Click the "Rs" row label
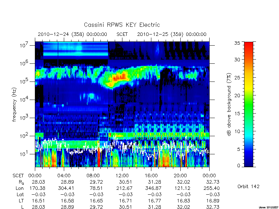This screenshot has width=279, height=209. click(x=21, y=182)
